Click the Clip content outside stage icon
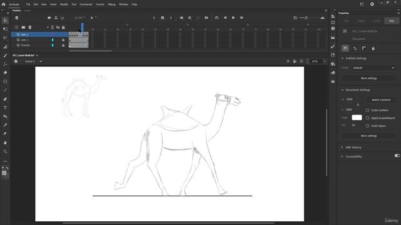 (x=301, y=61)
